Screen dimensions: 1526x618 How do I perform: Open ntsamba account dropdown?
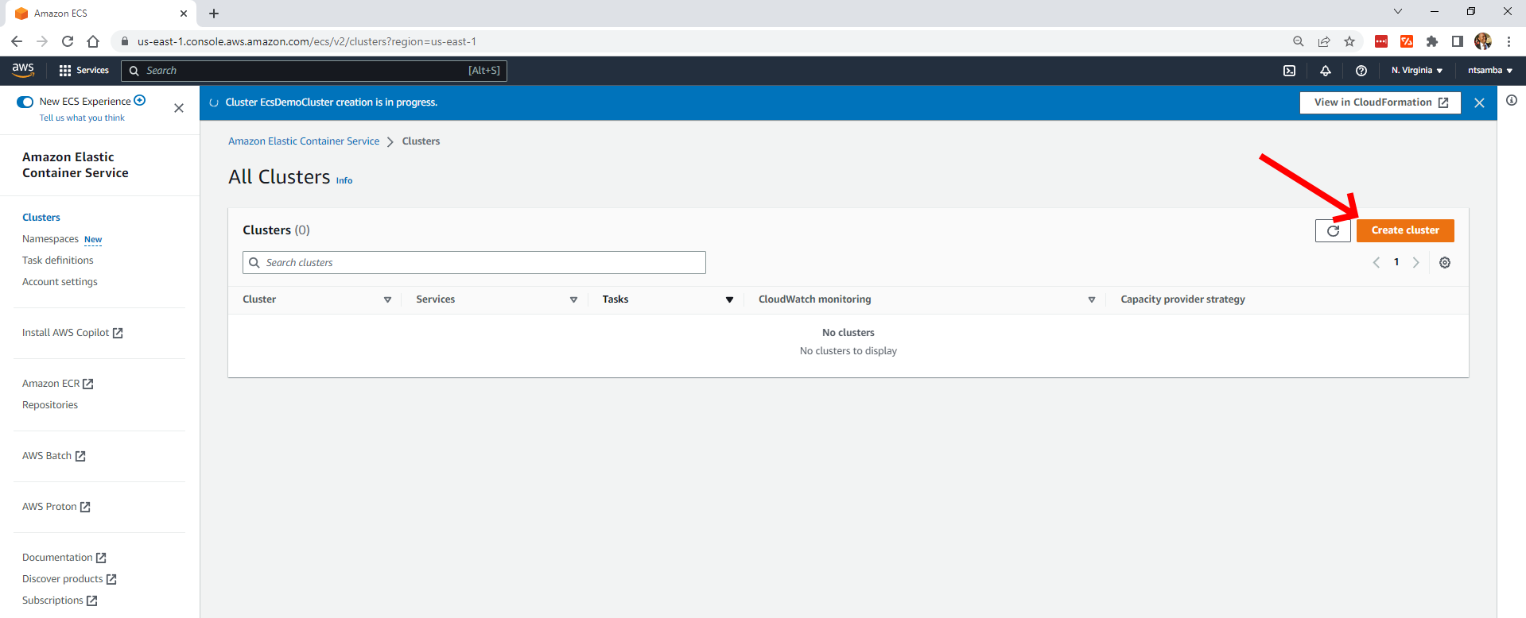(x=1490, y=71)
